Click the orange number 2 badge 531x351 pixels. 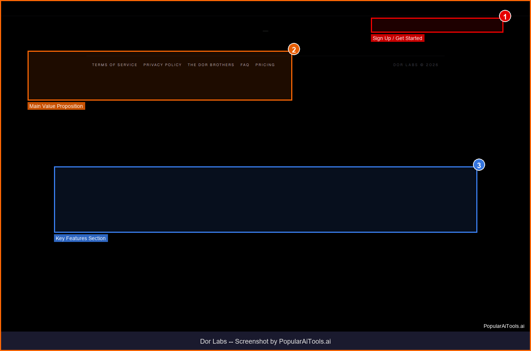pos(294,49)
